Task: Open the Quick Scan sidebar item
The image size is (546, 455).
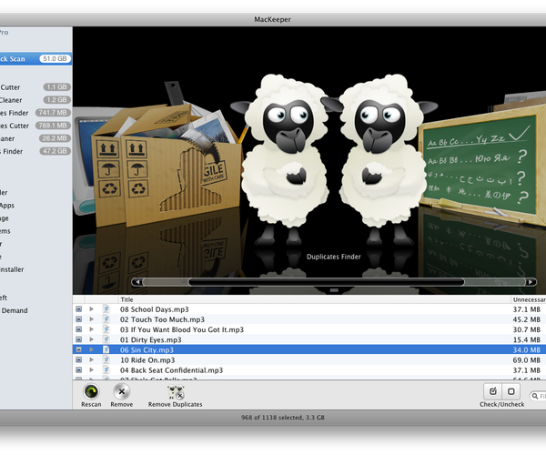Action: (35, 59)
